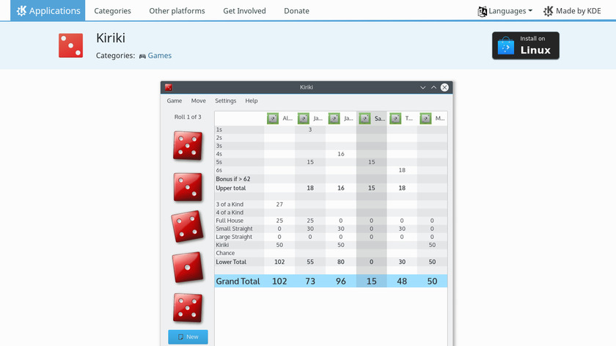The width and height of the screenshot is (616, 346).
Task: Click the 'Full House' row label
Action: point(230,221)
